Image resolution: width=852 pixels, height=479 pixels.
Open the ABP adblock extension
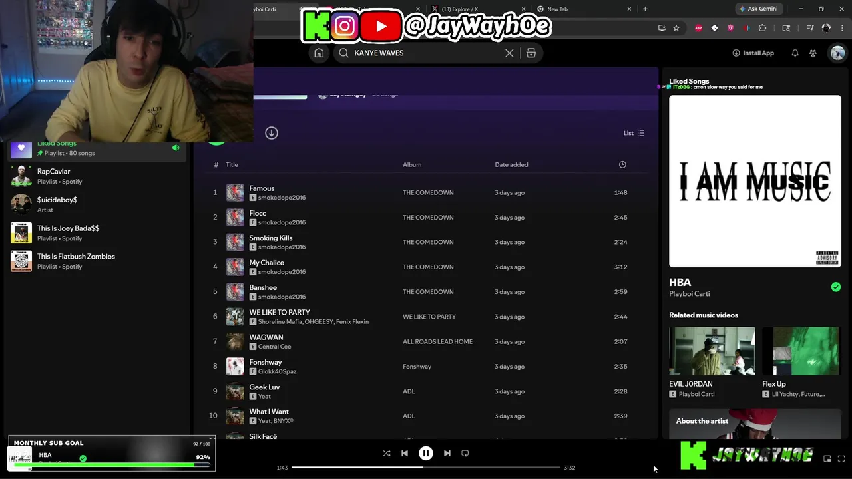698,28
